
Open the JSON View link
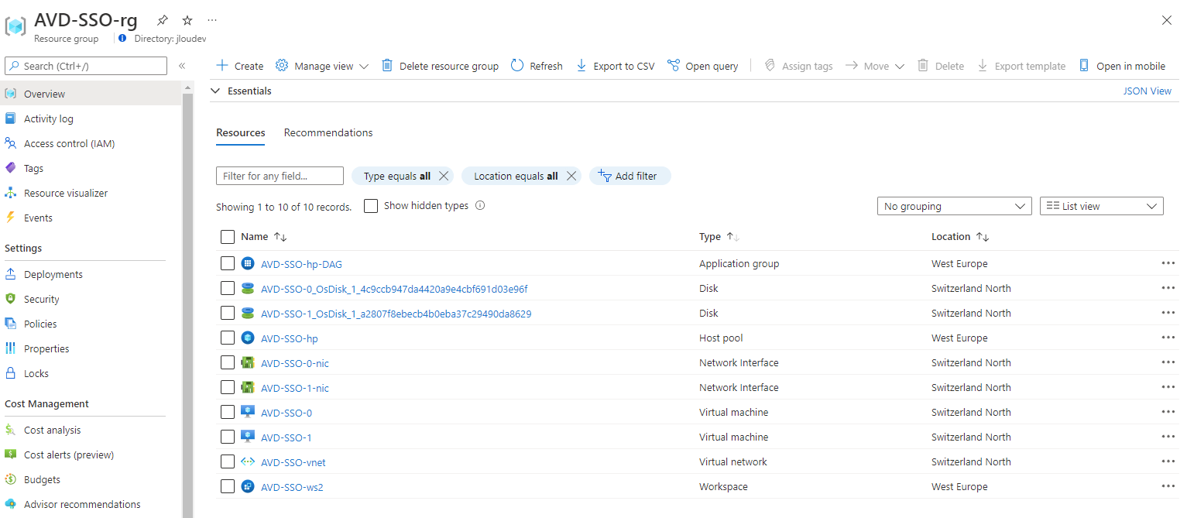point(1147,91)
